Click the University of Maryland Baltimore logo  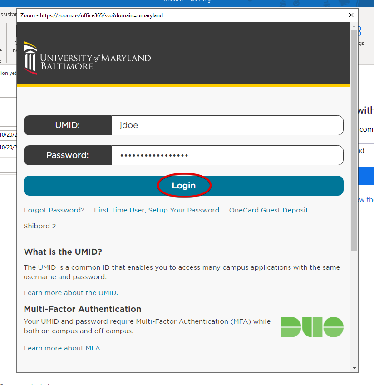87,58
